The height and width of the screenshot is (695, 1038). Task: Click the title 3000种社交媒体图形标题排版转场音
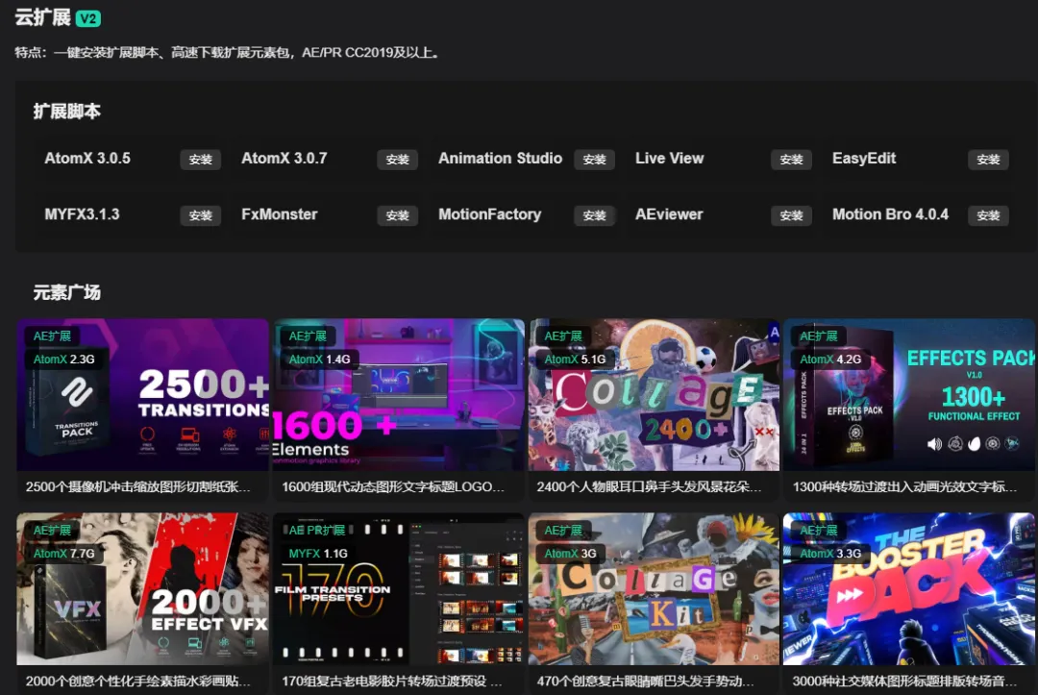(x=904, y=682)
